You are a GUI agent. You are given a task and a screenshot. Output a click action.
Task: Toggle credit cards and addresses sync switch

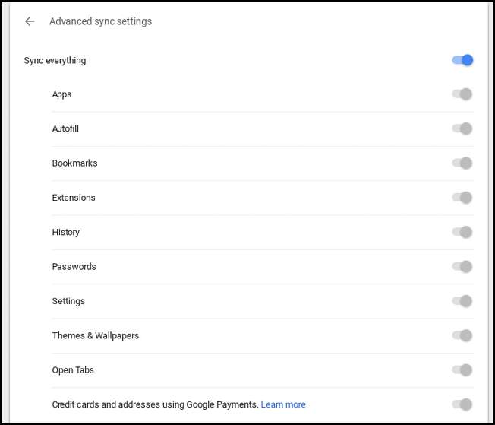tap(462, 404)
